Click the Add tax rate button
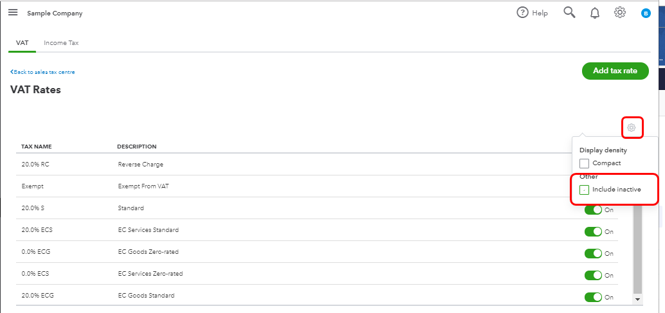 click(615, 71)
